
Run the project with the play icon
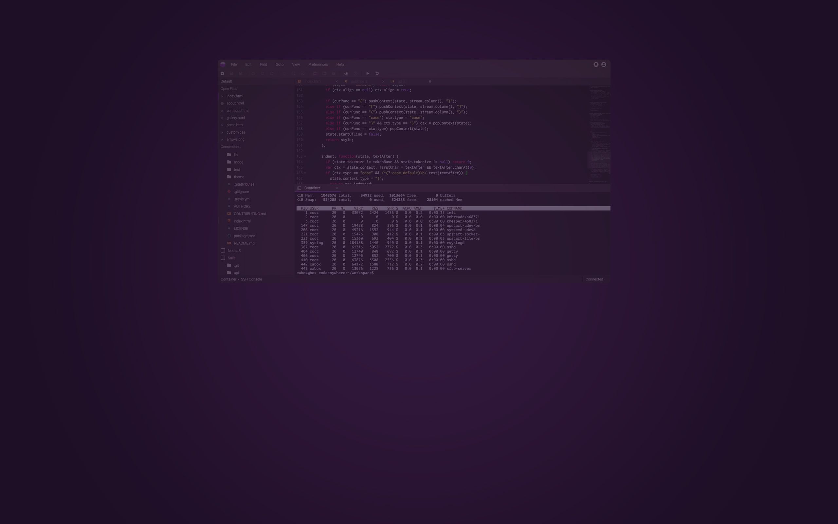pos(368,73)
